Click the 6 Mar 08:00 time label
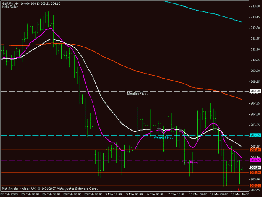 tap(156, 194)
